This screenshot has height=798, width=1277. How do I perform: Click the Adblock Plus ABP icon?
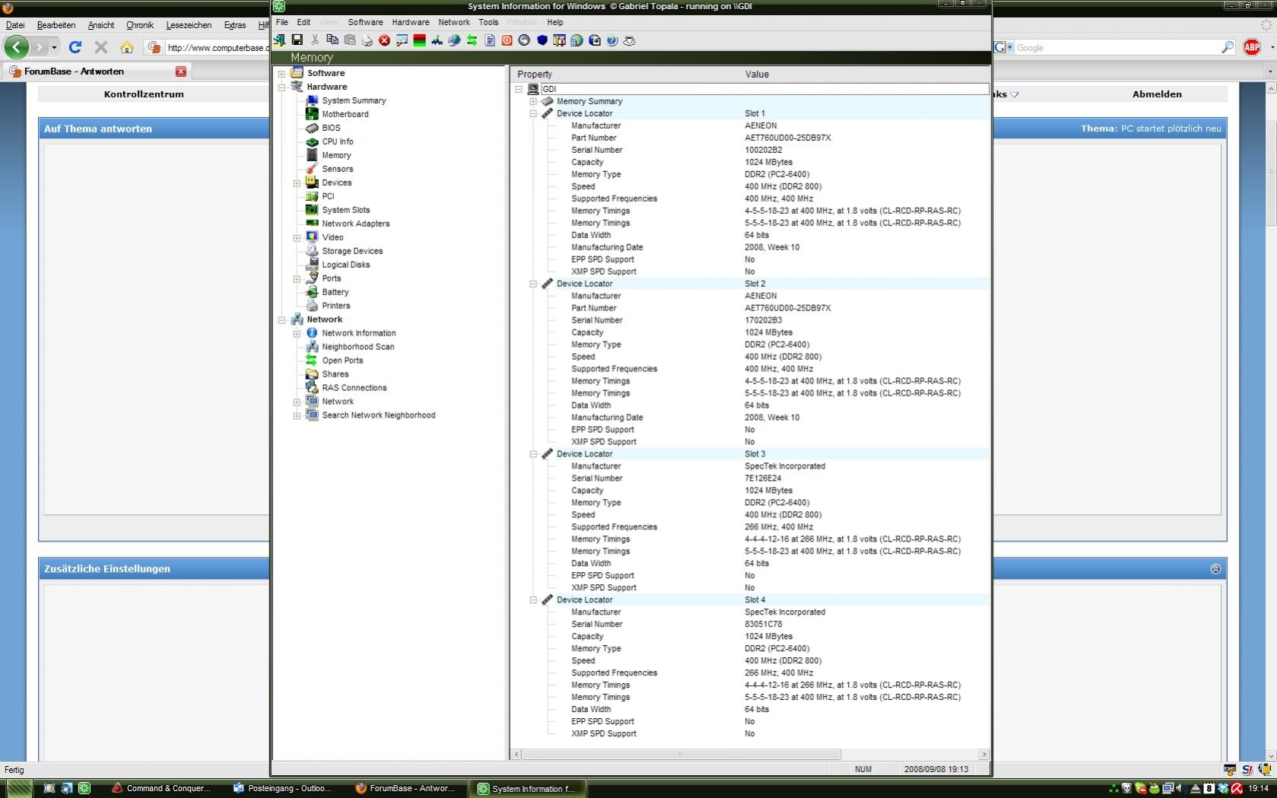[x=1252, y=47]
